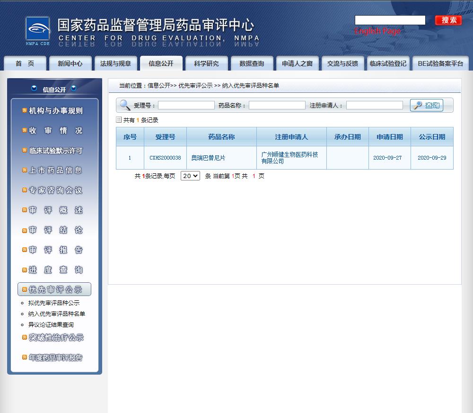Click RSS icon next to 收审情况
Viewport: 473px width, 413px height.
[x=25, y=130]
